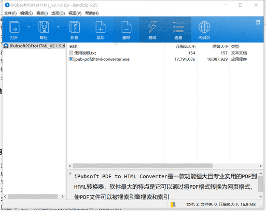Viewport: 266px width, 211px height.
Task: Open the 编辑(E) menu
Action: pyautogui.click(x=26, y=14)
